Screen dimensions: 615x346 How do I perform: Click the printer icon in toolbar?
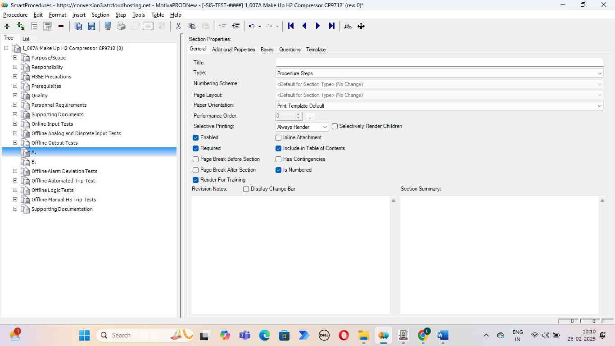(x=121, y=26)
